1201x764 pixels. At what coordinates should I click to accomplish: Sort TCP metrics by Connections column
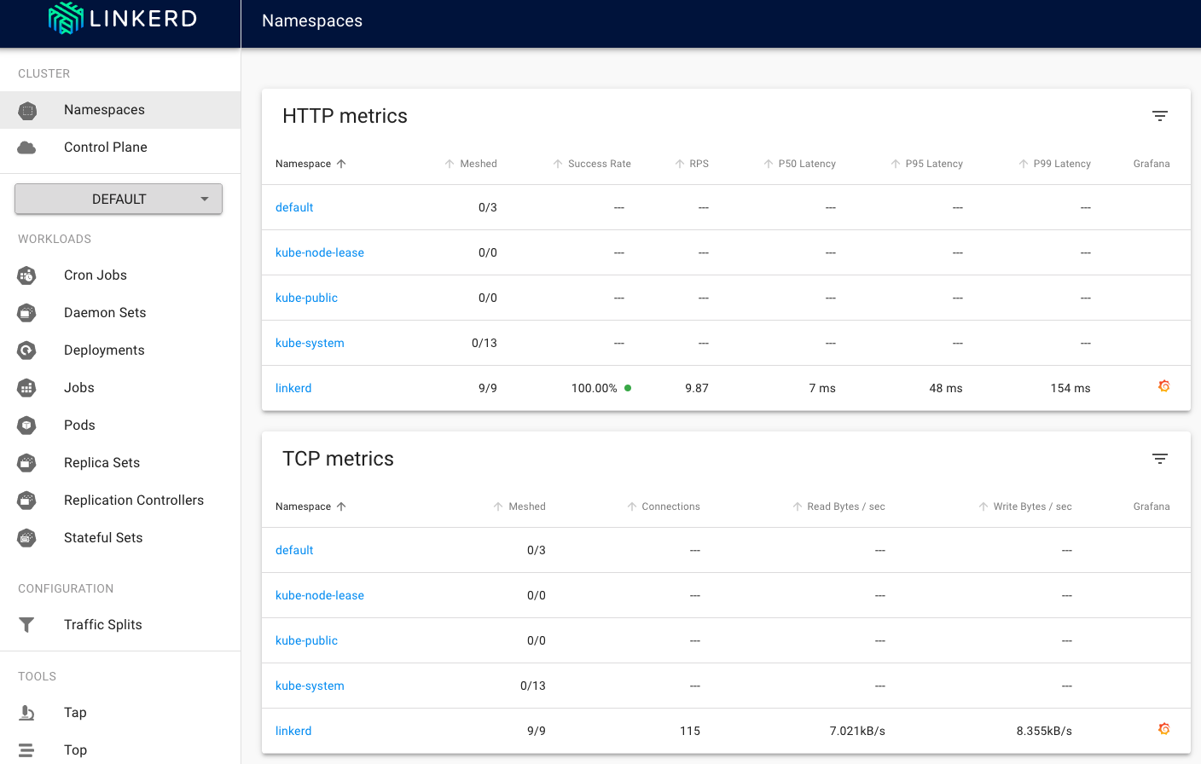(663, 506)
